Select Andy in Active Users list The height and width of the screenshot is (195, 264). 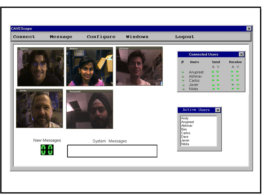click(x=185, y=118)
